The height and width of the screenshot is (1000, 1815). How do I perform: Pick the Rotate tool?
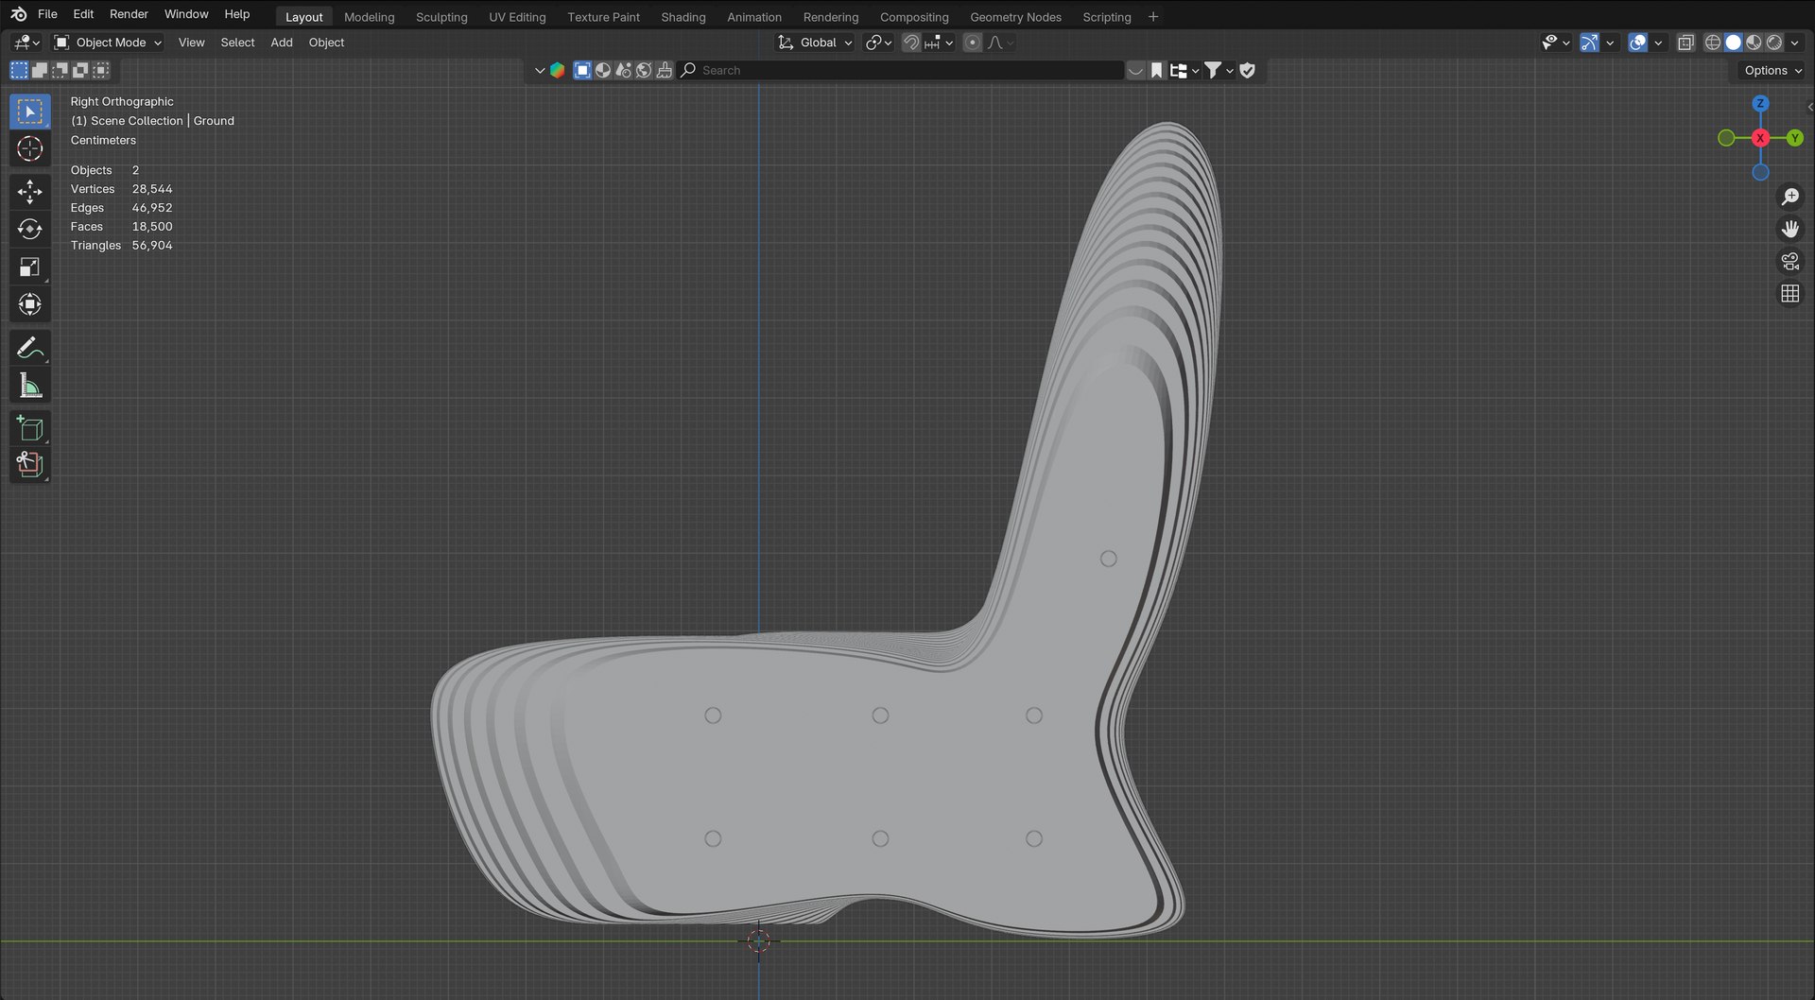coord(30,230)
